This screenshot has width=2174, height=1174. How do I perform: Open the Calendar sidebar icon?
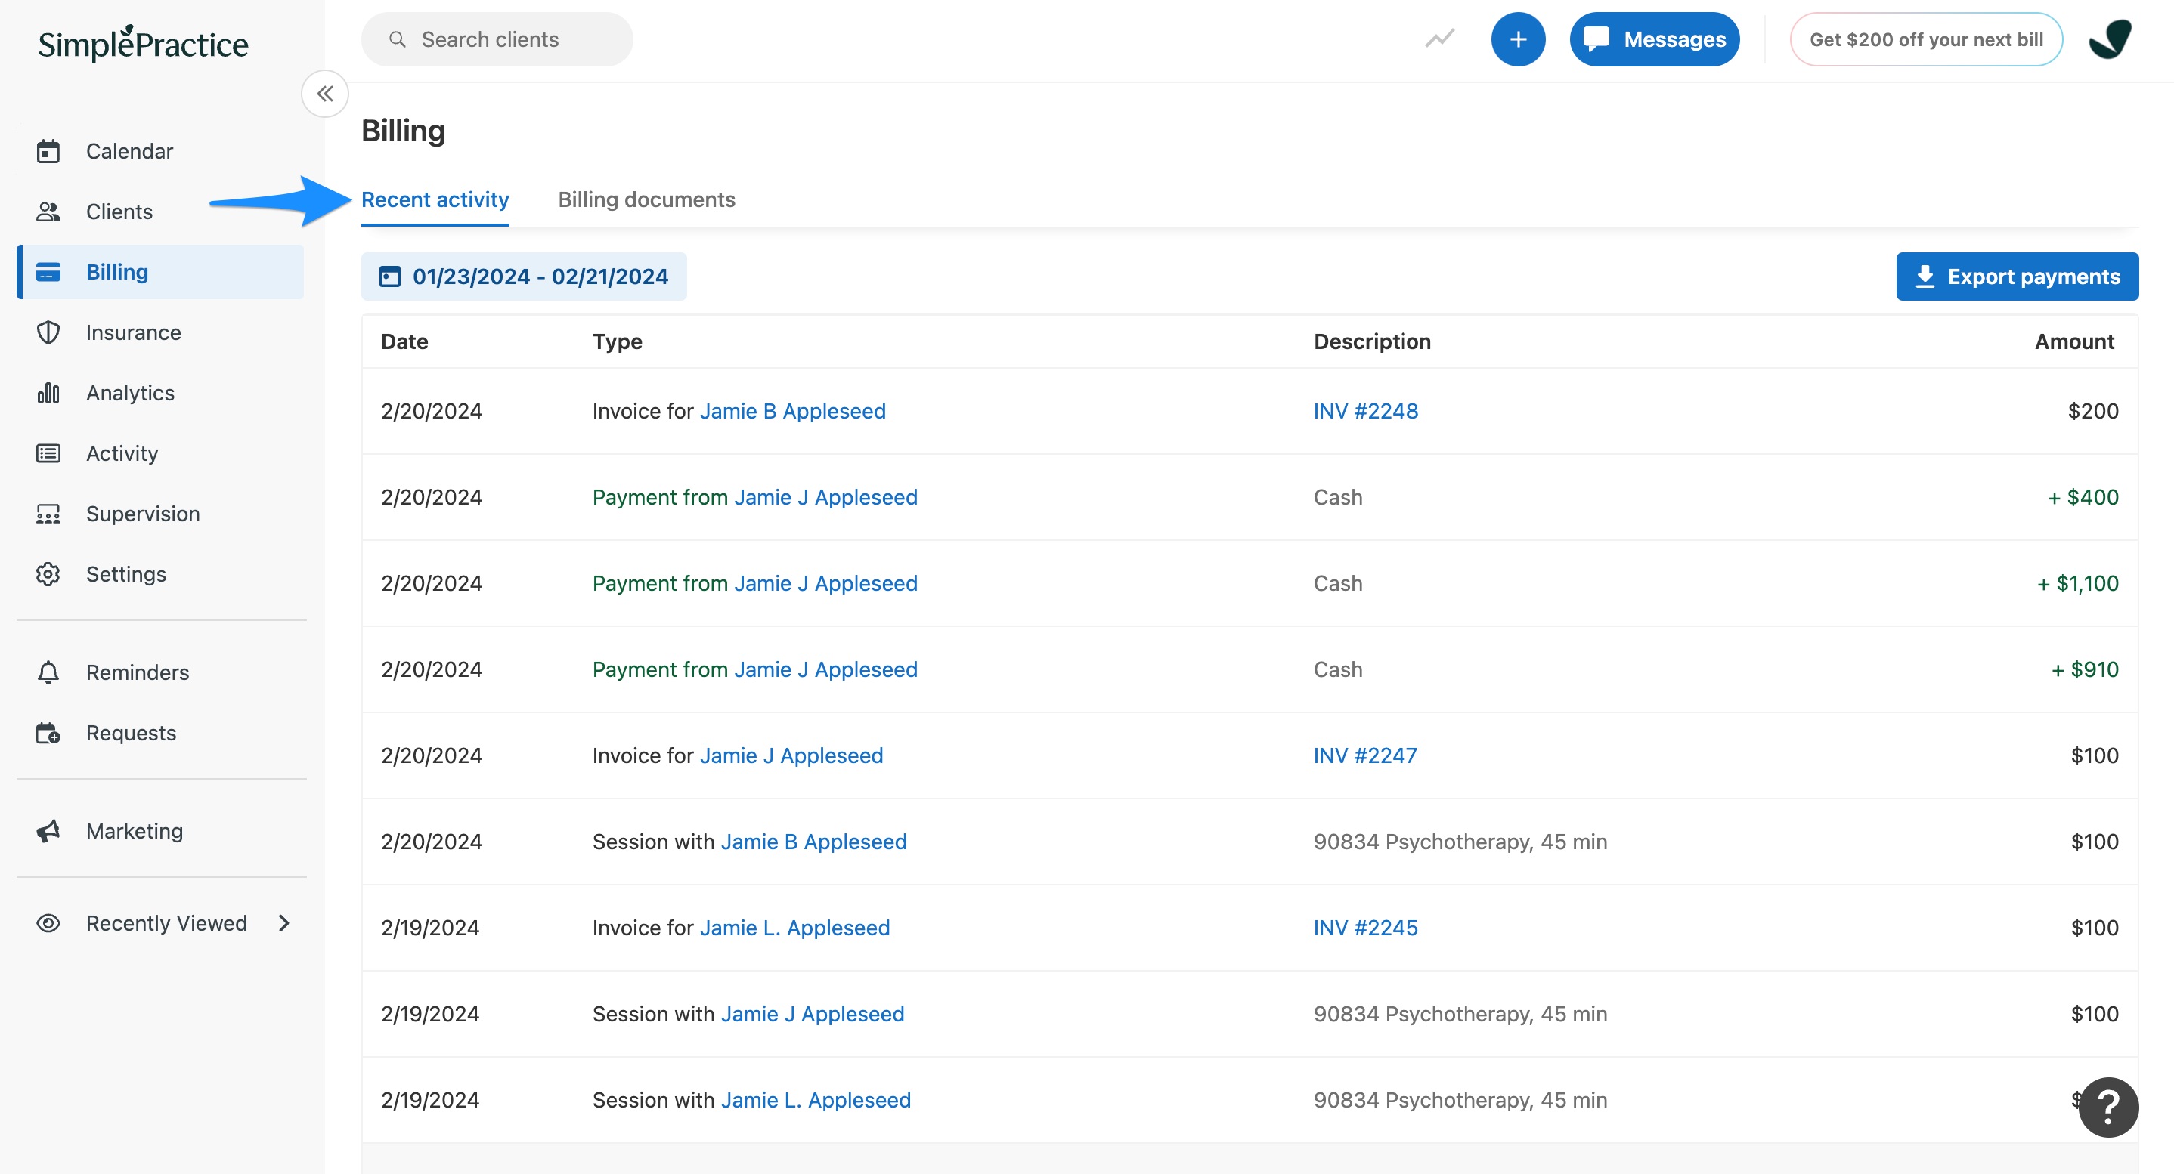coord(48,151)
